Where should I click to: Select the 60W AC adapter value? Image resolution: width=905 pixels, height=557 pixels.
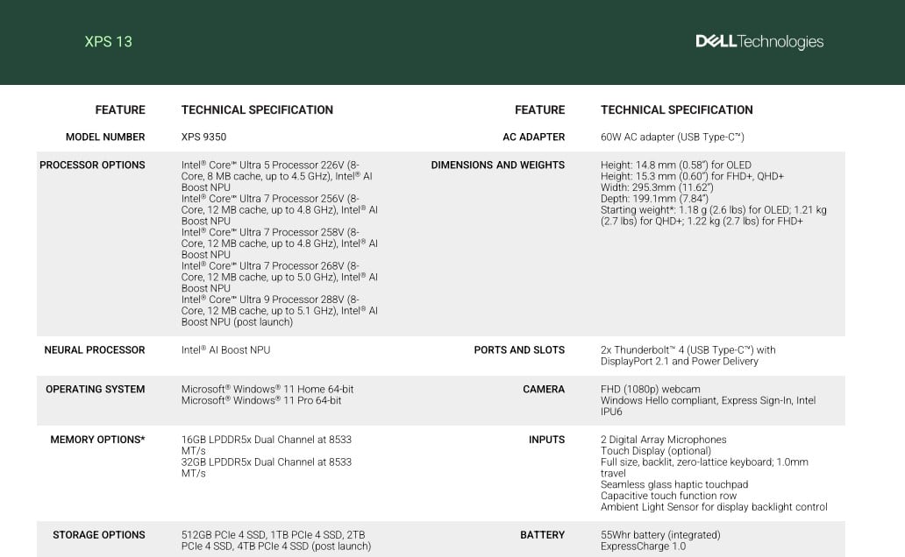pyautogui.click(x=673, y=137)
